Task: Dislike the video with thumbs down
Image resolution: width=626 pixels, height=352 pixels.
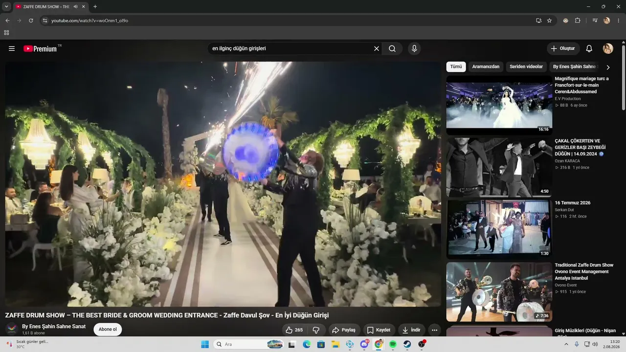Action: [x=316, y=330]
